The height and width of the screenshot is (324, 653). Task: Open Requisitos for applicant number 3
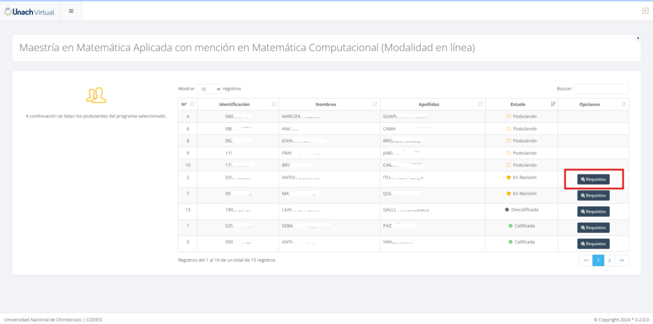[x=593, y=243]
